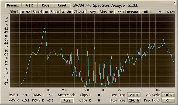The image size is (178, 105).
Task: Open the Preset... menu
Action: pyautogui.click(x=13, y=5)
